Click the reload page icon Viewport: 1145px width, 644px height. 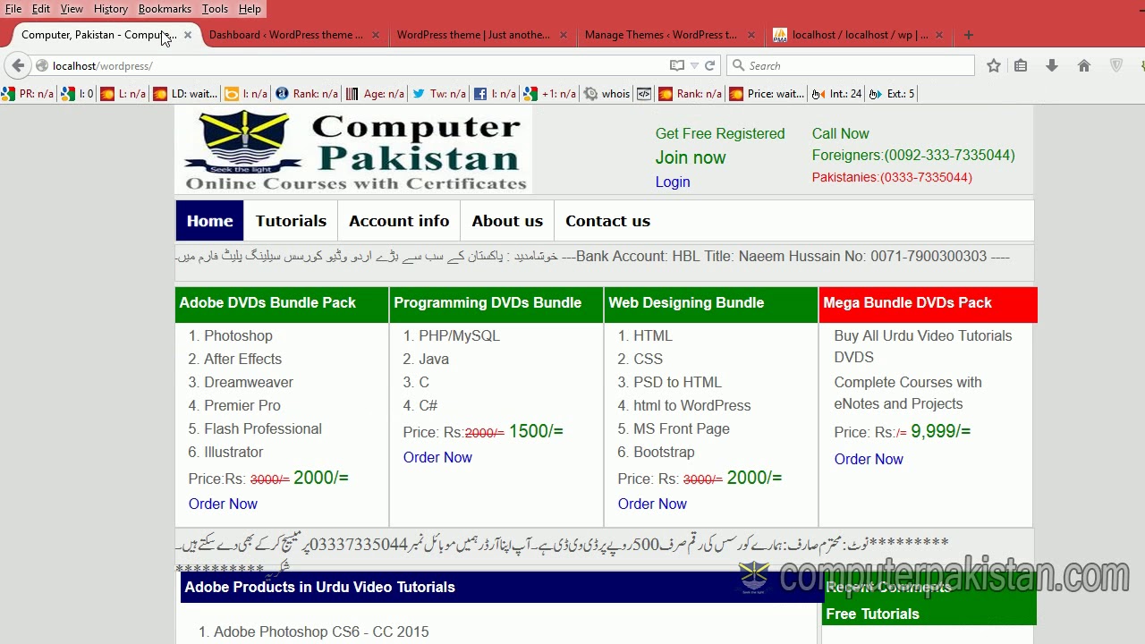point(710,65)
